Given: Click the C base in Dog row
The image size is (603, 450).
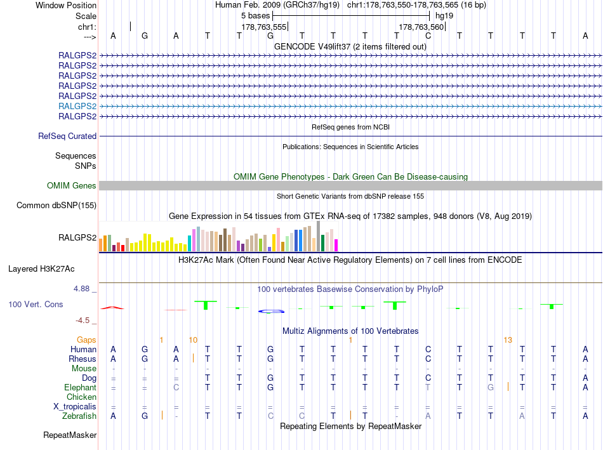Looking at the screenshot, I should tap(428, 378).
